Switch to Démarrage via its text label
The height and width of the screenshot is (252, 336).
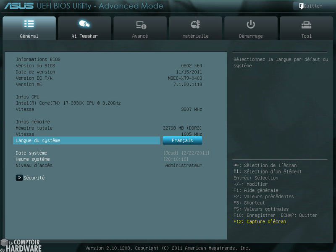pos(251,36)
